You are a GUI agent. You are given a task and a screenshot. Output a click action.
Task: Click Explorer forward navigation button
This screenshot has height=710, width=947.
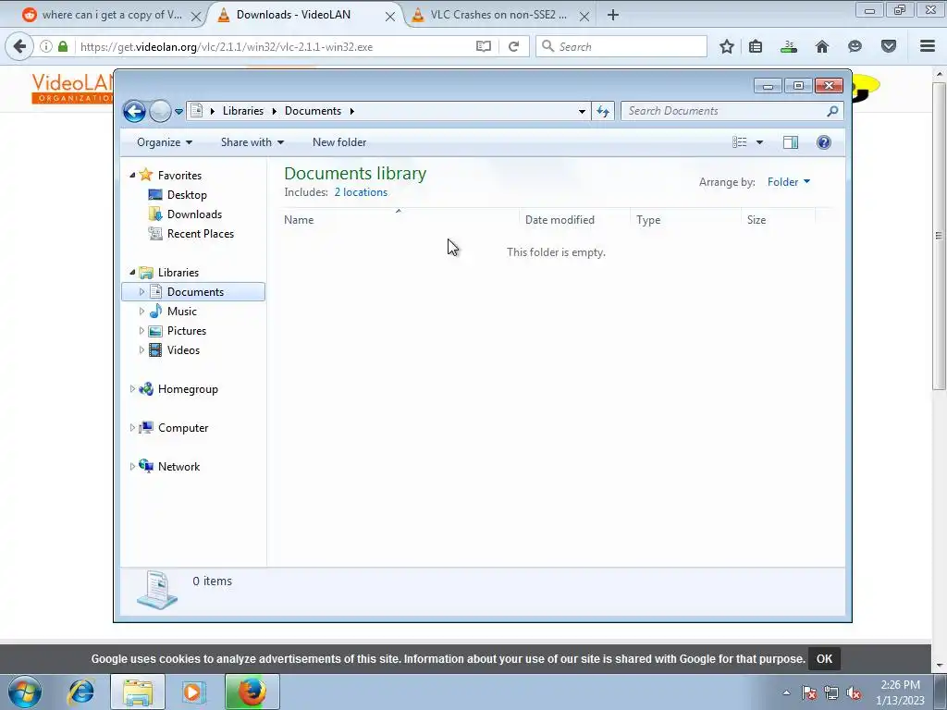coord(160,111)
